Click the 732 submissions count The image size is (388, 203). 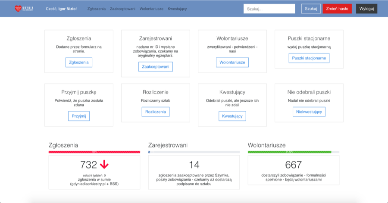pyautogui.click(x=88, y=165)
